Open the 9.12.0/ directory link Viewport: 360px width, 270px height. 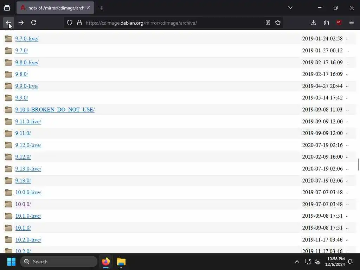23,157
